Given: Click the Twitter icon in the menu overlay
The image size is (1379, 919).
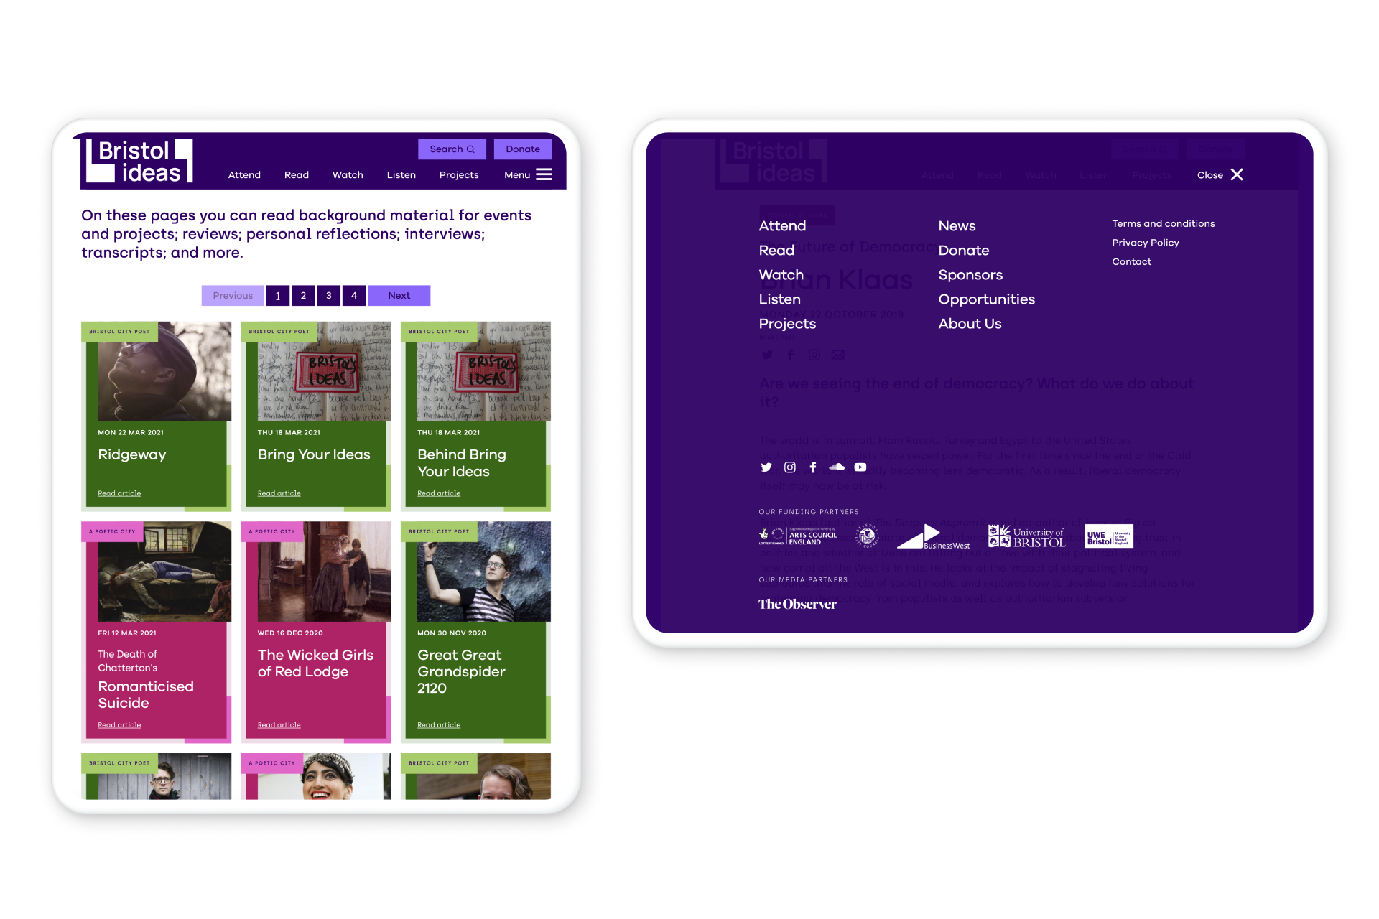Looking at the screenshot, I should pyautogui.click(x=766, y=467).
